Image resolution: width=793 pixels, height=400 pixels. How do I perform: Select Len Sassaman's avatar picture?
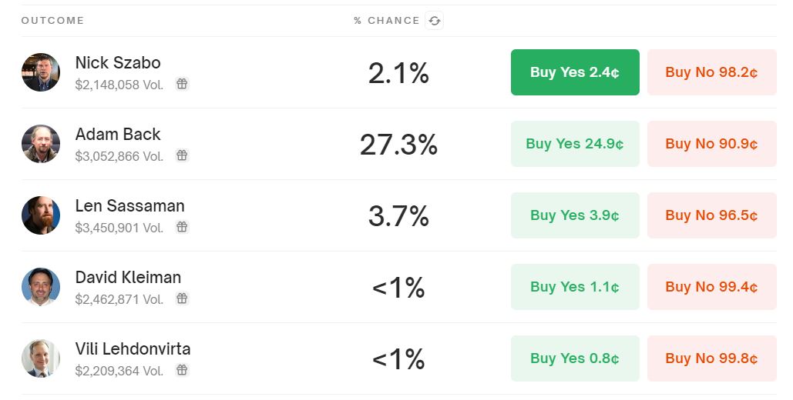pos(41,215)
